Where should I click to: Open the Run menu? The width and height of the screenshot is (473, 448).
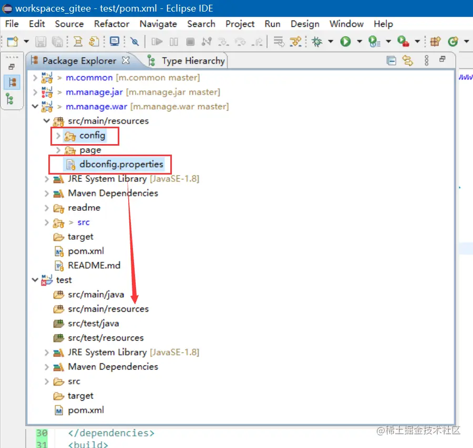pos(272,24)
